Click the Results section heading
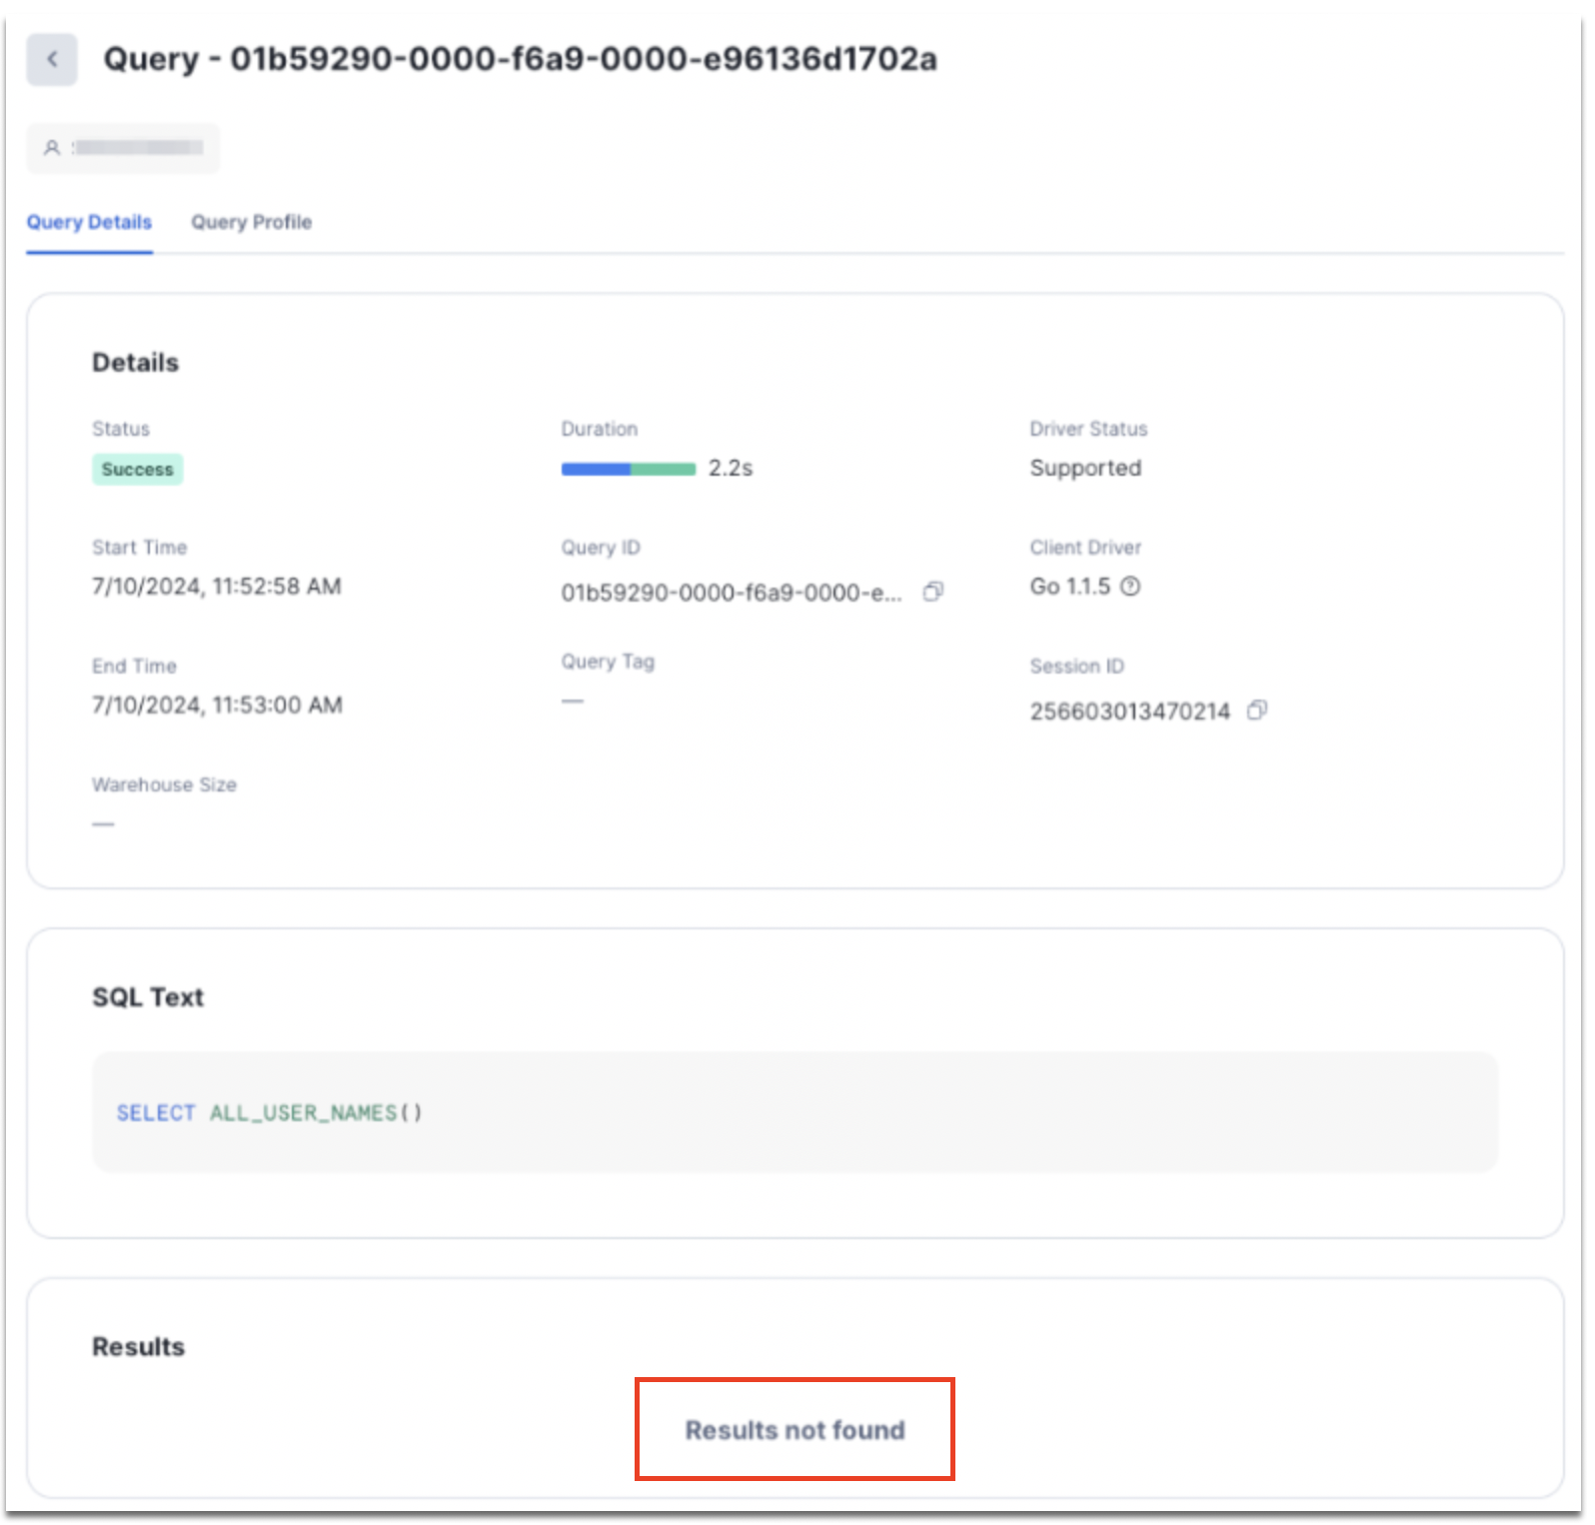 pos(139,1347)
